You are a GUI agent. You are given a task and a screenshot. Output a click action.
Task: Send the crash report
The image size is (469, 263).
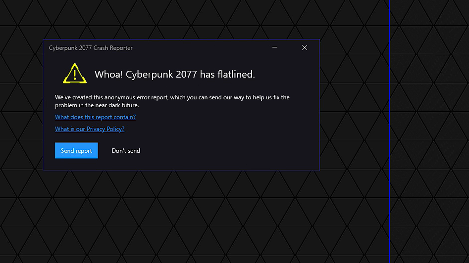(76, 150)
